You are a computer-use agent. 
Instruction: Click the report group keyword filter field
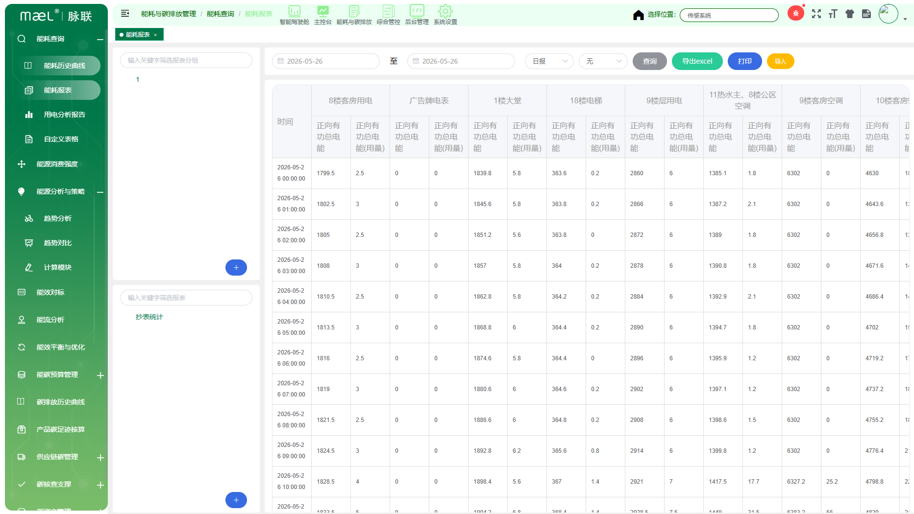pyautogui.click(x=186, y=60)
